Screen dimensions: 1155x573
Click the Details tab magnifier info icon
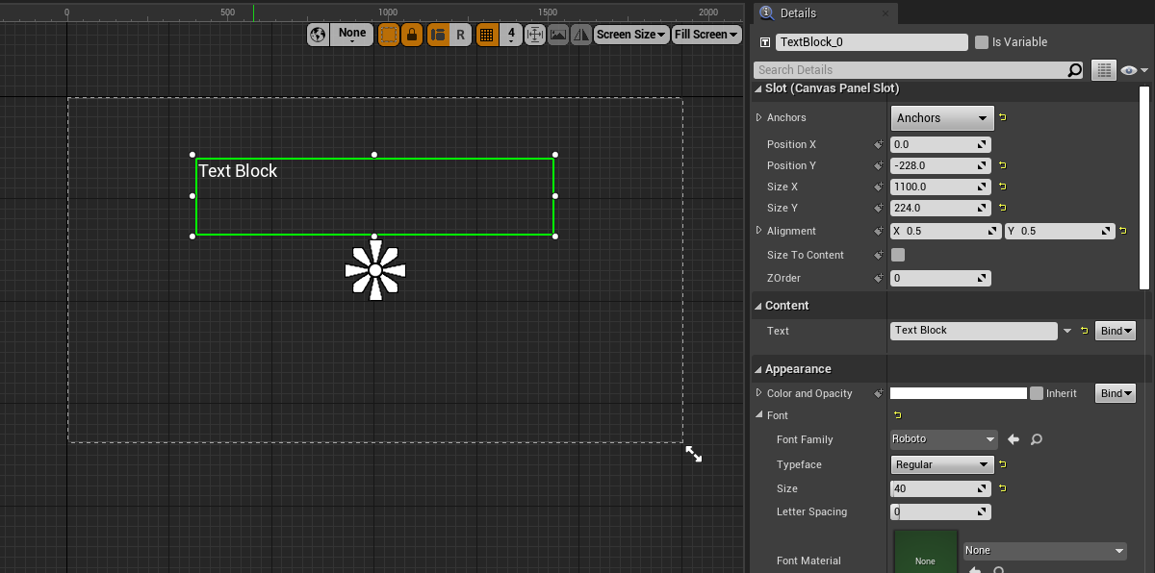(x=767, y=13)
